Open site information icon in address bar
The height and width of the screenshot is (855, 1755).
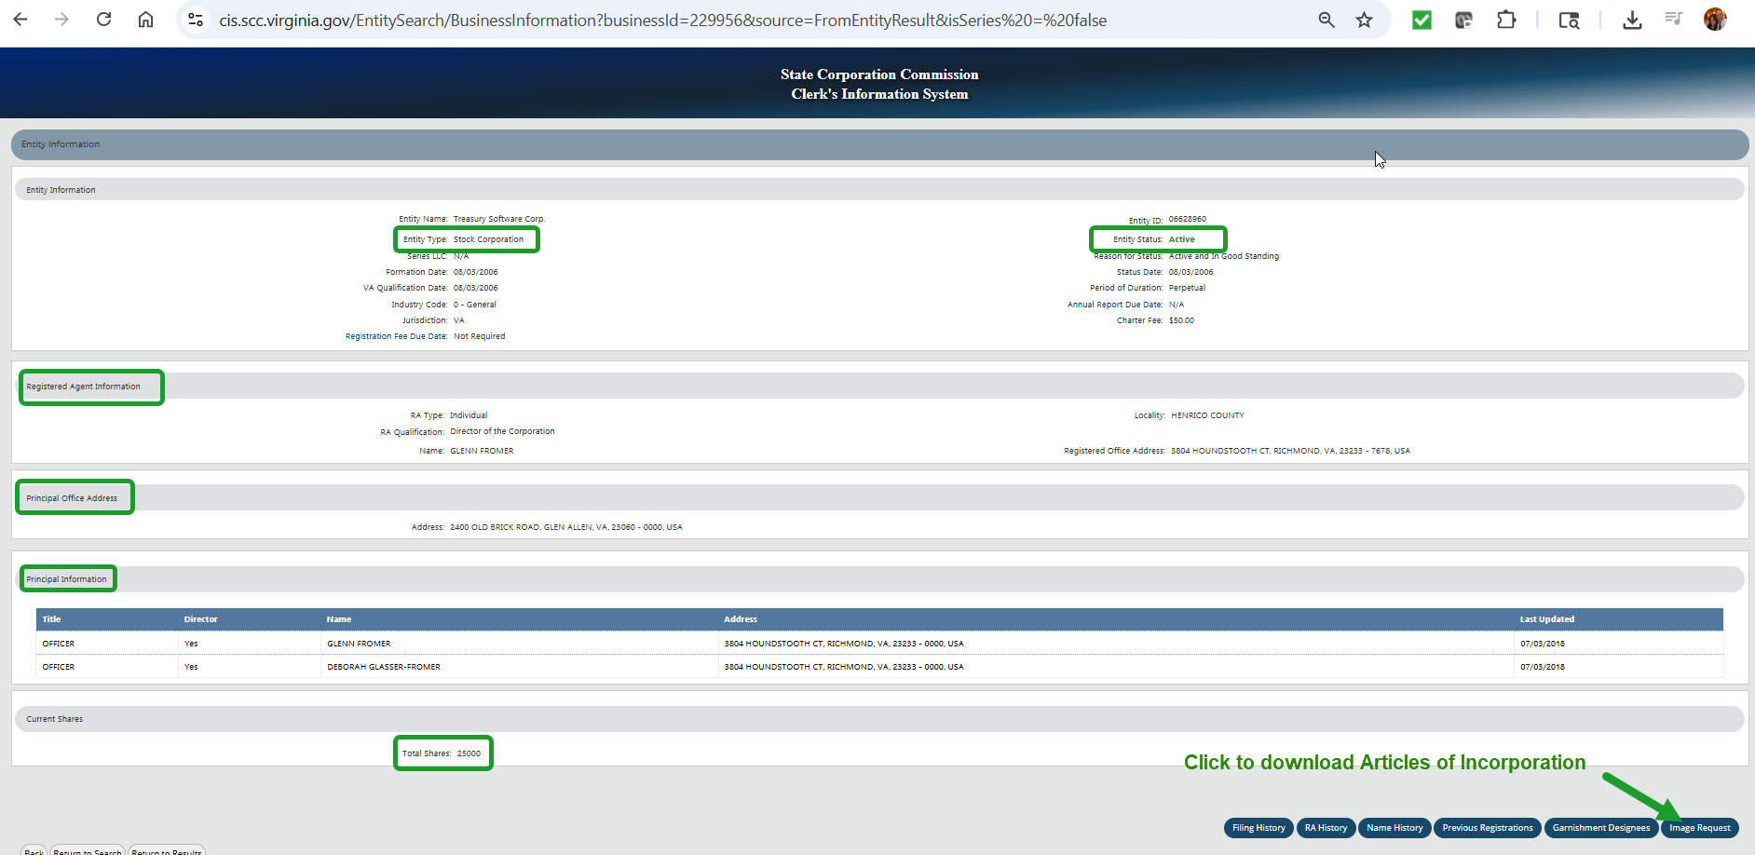tap(196, 20)
